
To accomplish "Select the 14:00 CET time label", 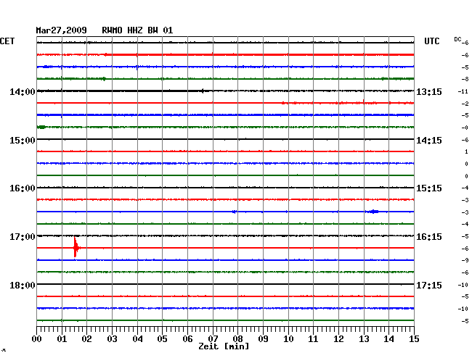I will coord(23,91).
